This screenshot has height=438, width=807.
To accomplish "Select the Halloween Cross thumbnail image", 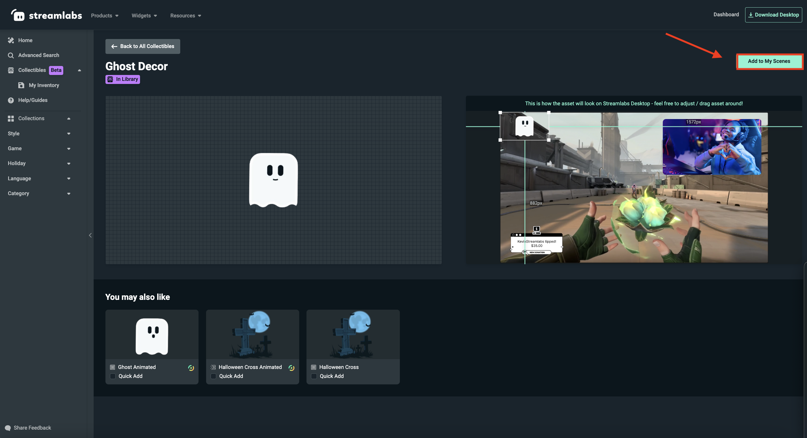I will click(x=353, y=334).
